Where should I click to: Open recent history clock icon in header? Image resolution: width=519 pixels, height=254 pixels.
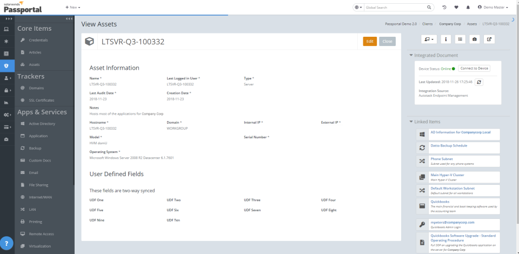tap(444, 7)
